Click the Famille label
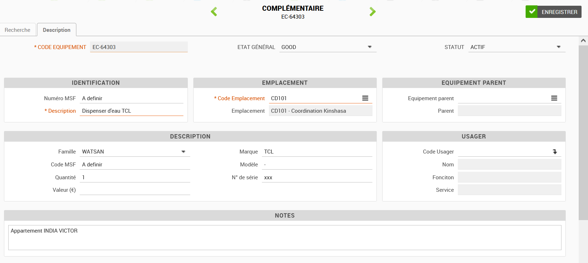Viewport: 588px width, 263px height. (67, 152)
